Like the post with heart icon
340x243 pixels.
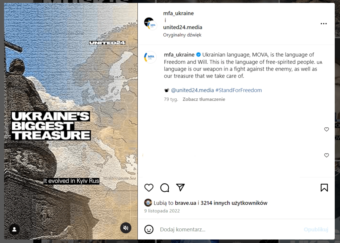click(149, 188)
